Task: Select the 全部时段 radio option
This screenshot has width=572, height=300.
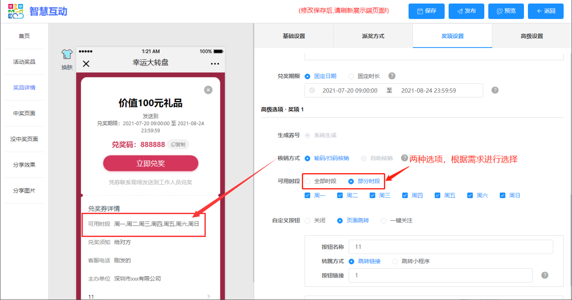Action: click(x=308, y=181)
